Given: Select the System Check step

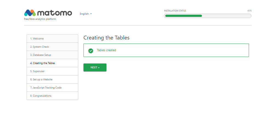Looking at the screenshot, I should [x=40, y=47].
